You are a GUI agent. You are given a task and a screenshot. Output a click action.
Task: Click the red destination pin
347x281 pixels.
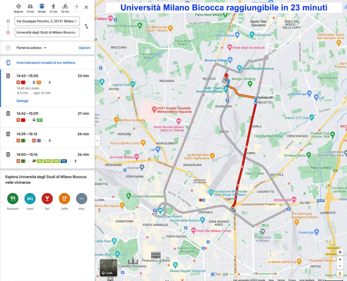point(226,76)
